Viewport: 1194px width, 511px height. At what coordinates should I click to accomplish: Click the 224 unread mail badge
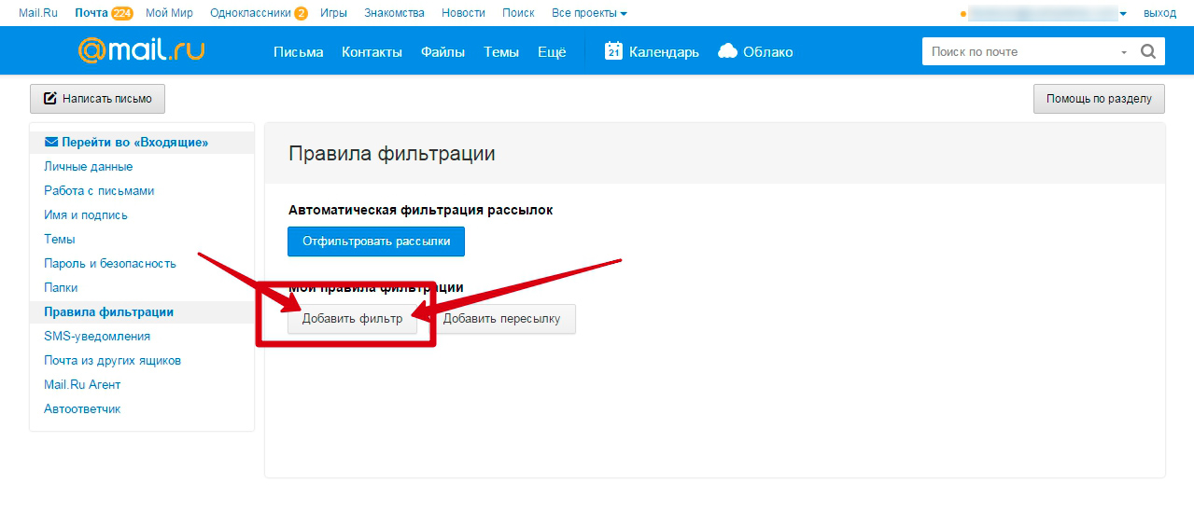121,13
